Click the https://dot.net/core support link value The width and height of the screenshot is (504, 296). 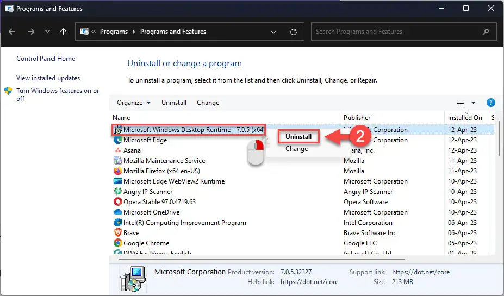[x=420, y=272]
